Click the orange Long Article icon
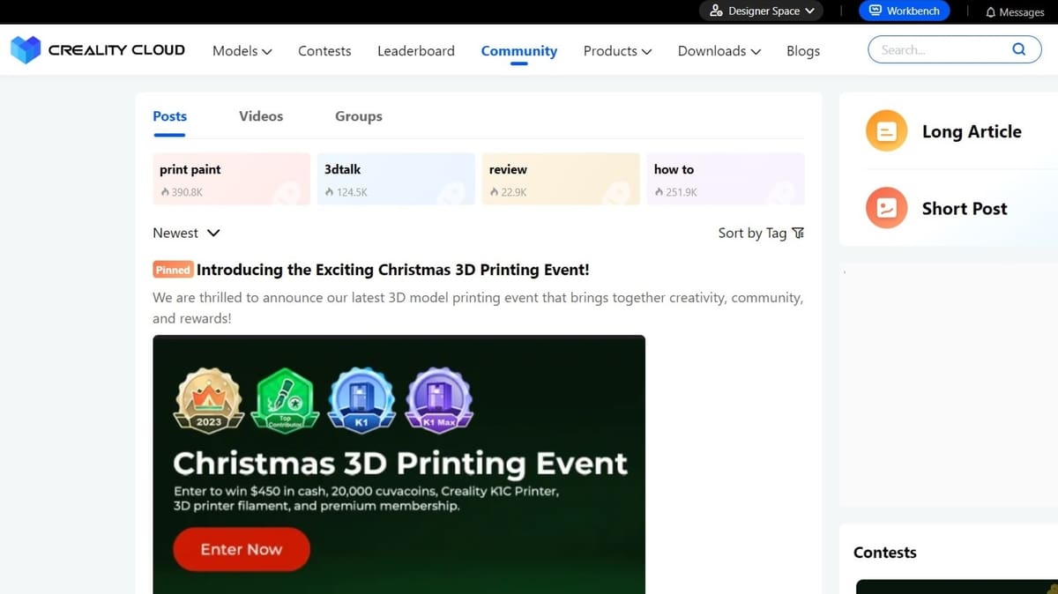Image resolution: width=1058 pixels, height=594 pixels. click(x=886, y=131)
